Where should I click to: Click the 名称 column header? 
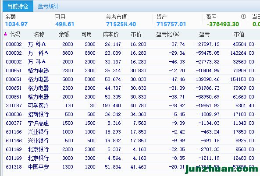tap(39, 34)
